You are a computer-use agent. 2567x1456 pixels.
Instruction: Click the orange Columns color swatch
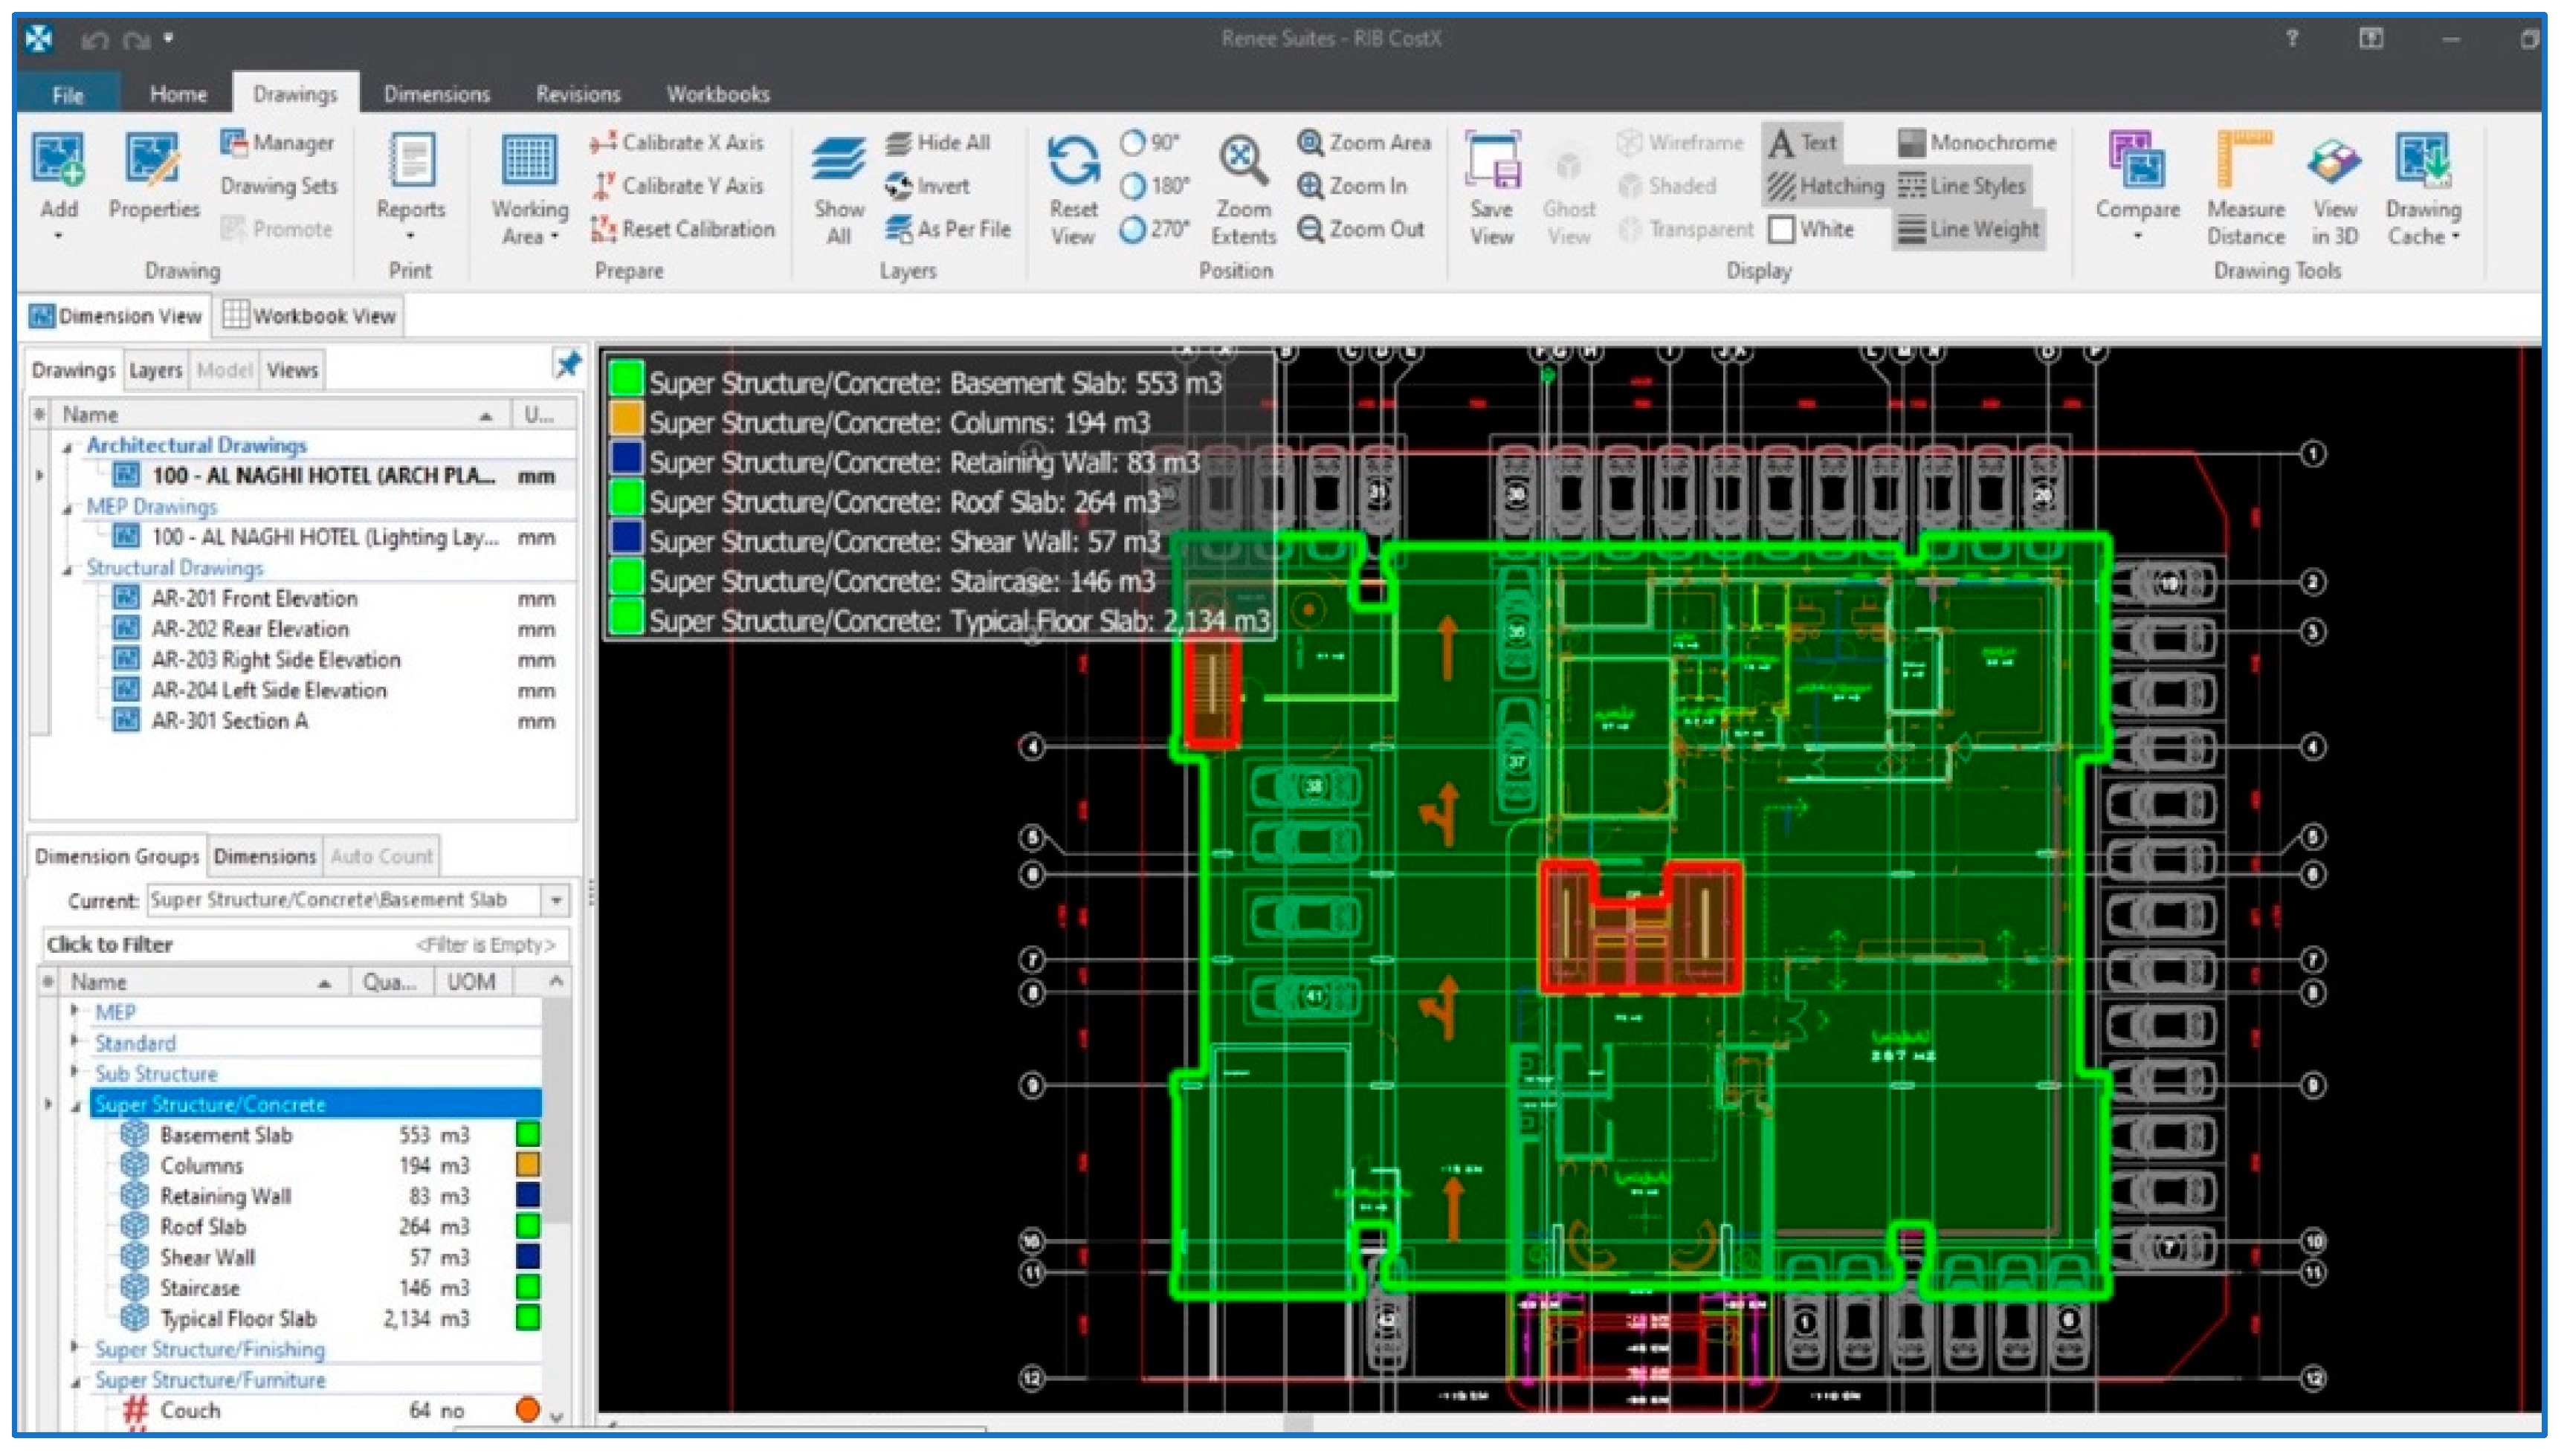[x=527, y=1165]
